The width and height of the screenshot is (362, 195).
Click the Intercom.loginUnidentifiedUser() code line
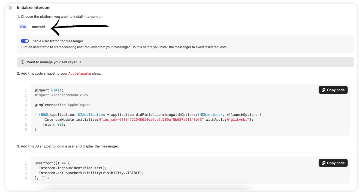73,168
